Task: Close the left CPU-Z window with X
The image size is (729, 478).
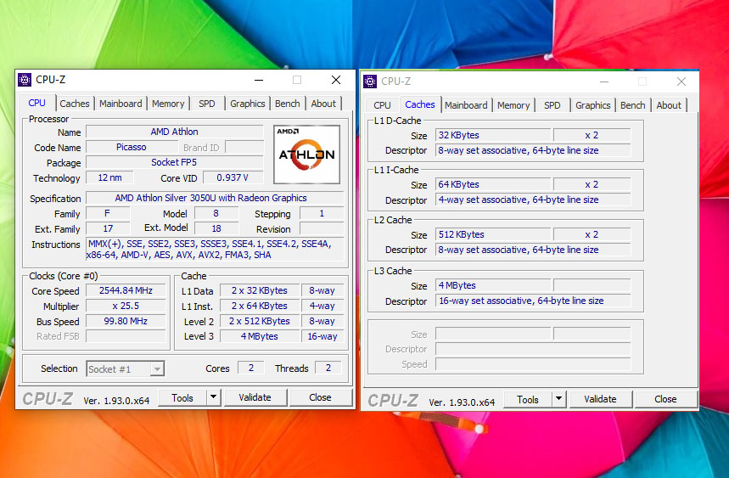Action: tap(336, 80)
